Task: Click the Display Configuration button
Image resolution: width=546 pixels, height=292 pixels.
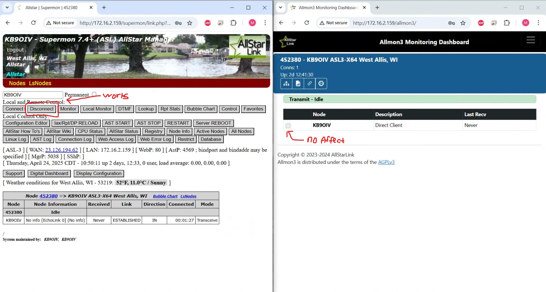Action: click(99, 174)
